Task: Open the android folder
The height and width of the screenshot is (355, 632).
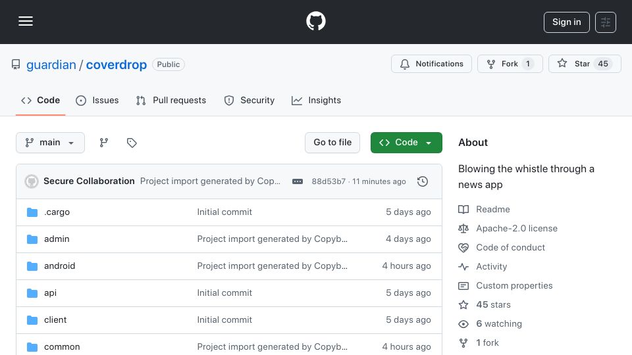Action: [60, 266]
